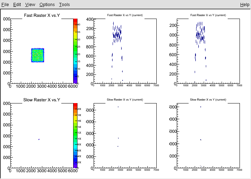Viewport: 251px width, 179px height.
Task: Click the bottom-middle 'Slow Raster X vs Y (current)' title
Action: coord(125,100)
